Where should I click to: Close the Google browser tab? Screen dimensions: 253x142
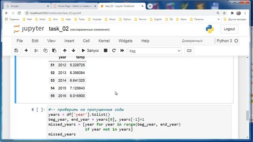coord(48,6)
